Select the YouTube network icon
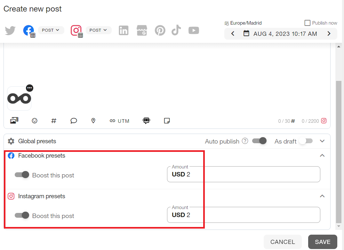344x250 pixels. point(194,30)
